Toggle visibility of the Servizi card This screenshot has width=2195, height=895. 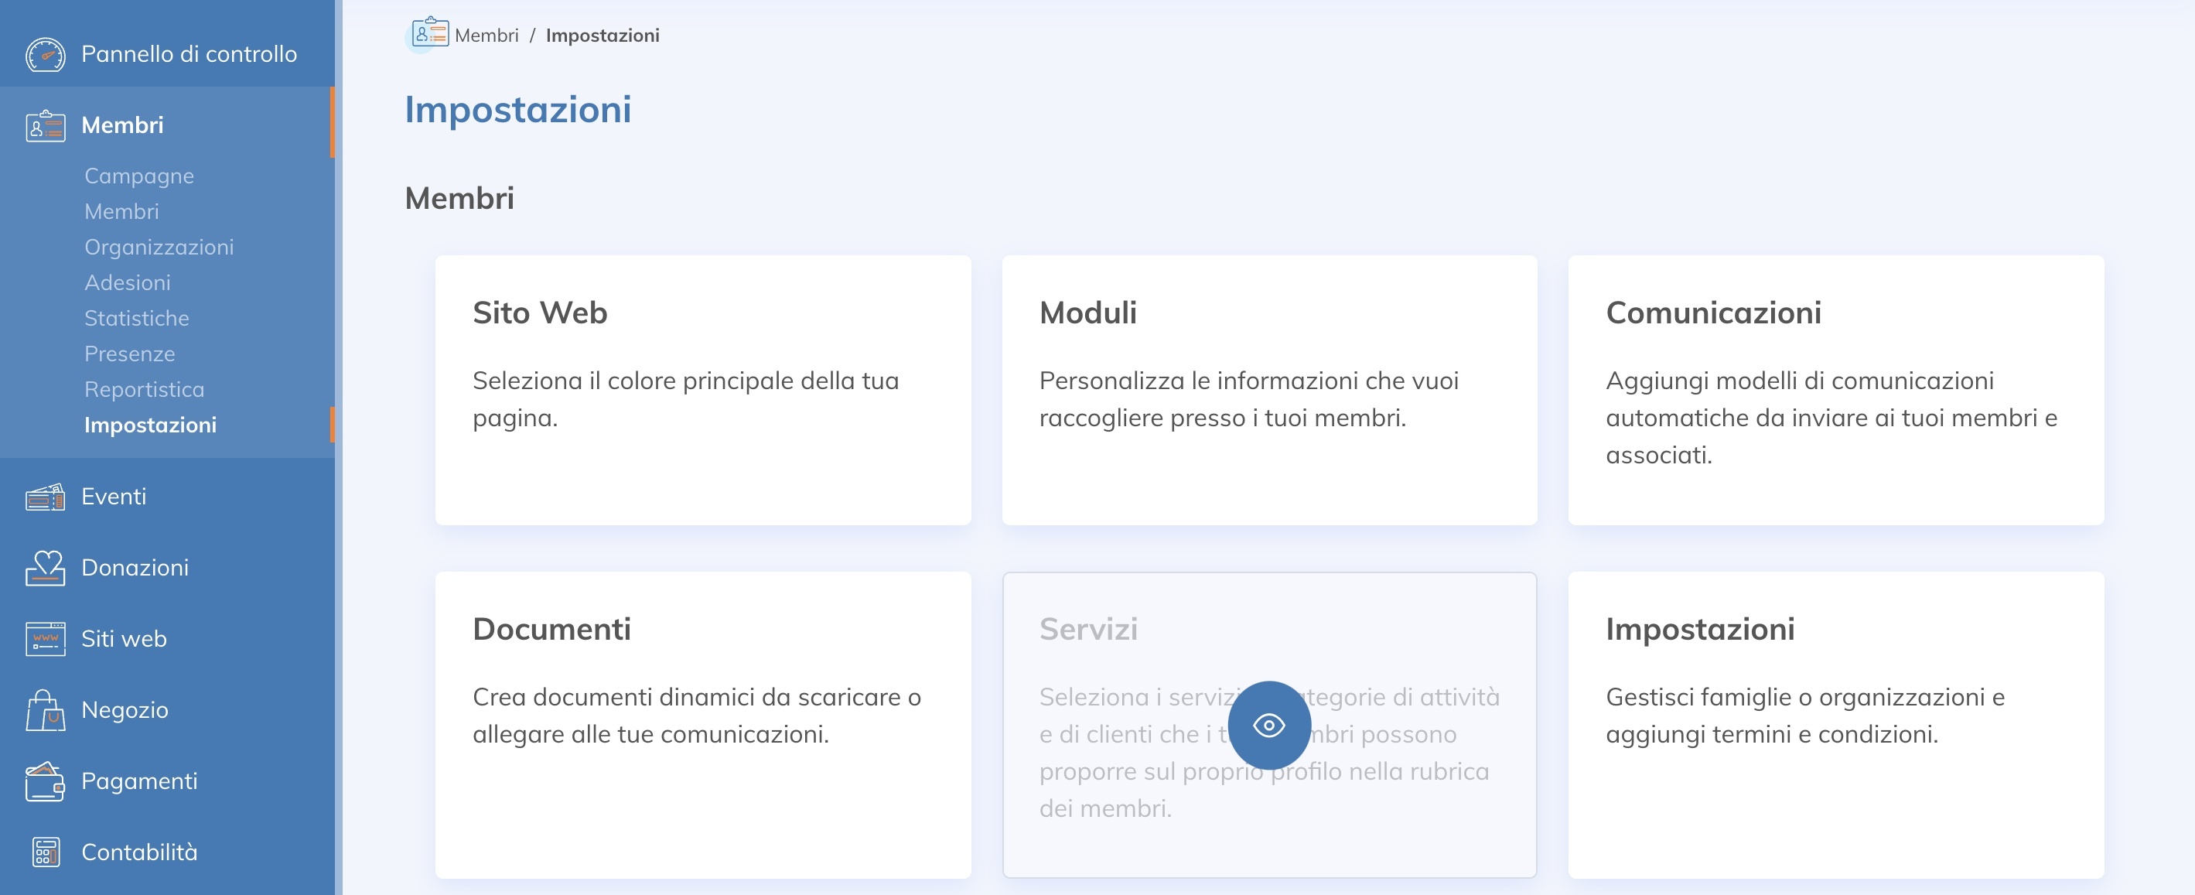pos(1268,726)
